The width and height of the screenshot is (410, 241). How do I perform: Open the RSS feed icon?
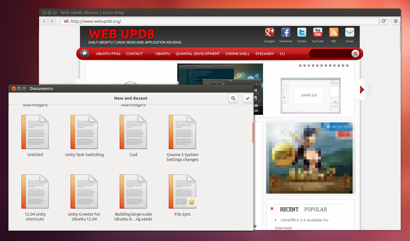coord(334,32)
